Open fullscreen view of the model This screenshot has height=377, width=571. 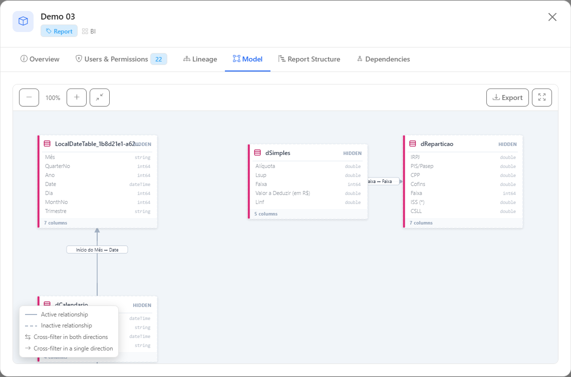[x=542, y=97]
